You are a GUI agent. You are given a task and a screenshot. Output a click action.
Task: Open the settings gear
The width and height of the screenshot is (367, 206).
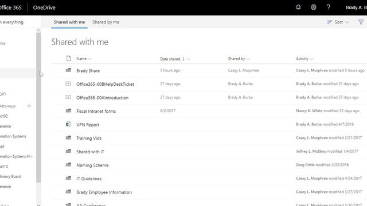click(314, 7)
